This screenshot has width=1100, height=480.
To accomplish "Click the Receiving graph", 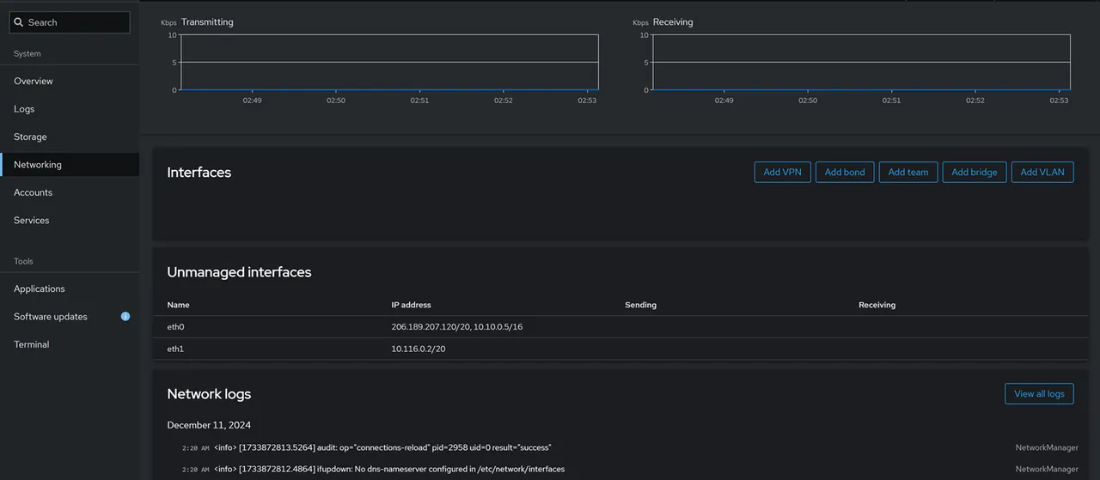I will coord(860,62).
